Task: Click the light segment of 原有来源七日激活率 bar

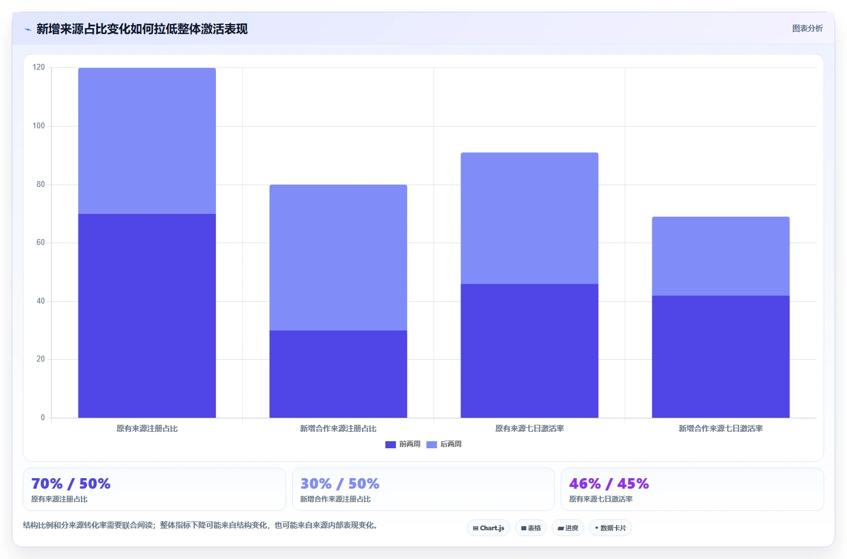Action: click(530, 219)
